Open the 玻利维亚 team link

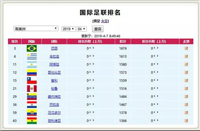(54, 121)
